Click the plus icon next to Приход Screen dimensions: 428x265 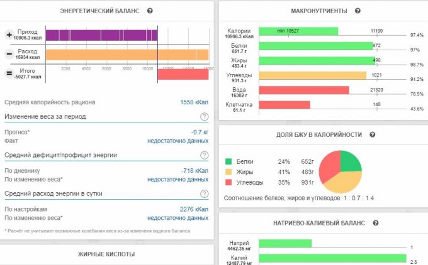(x=9, y=35)
